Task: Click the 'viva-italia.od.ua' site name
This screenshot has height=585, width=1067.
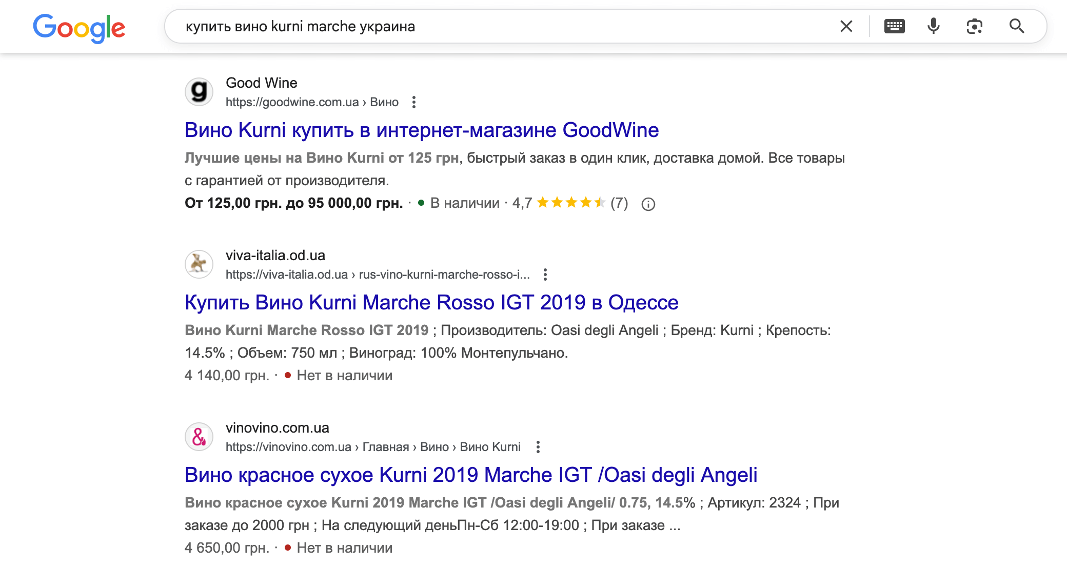Action: [x=275, y=255]
